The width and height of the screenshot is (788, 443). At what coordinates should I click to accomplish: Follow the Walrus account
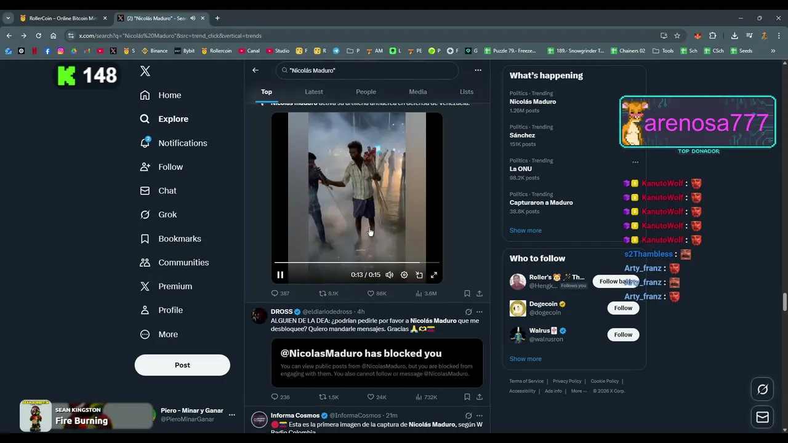[x=623, y=335]
